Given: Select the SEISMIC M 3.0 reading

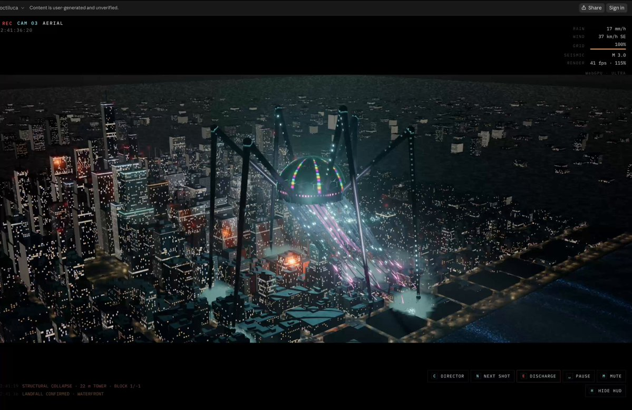Looking at the screenshot, I should (619, 55).
